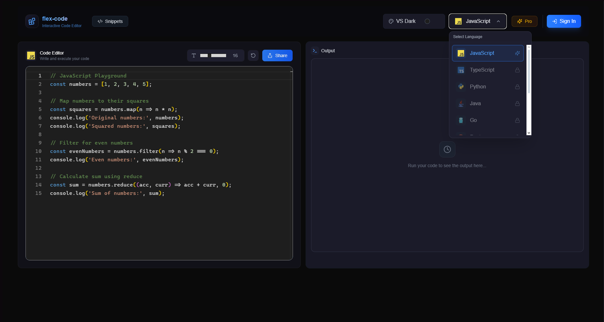Screen dimensions: 604x322
Task: Click the terminal icon next to Output
Action: 315,51
